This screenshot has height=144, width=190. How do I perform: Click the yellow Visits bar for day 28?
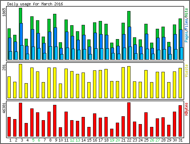coord(163,85)
